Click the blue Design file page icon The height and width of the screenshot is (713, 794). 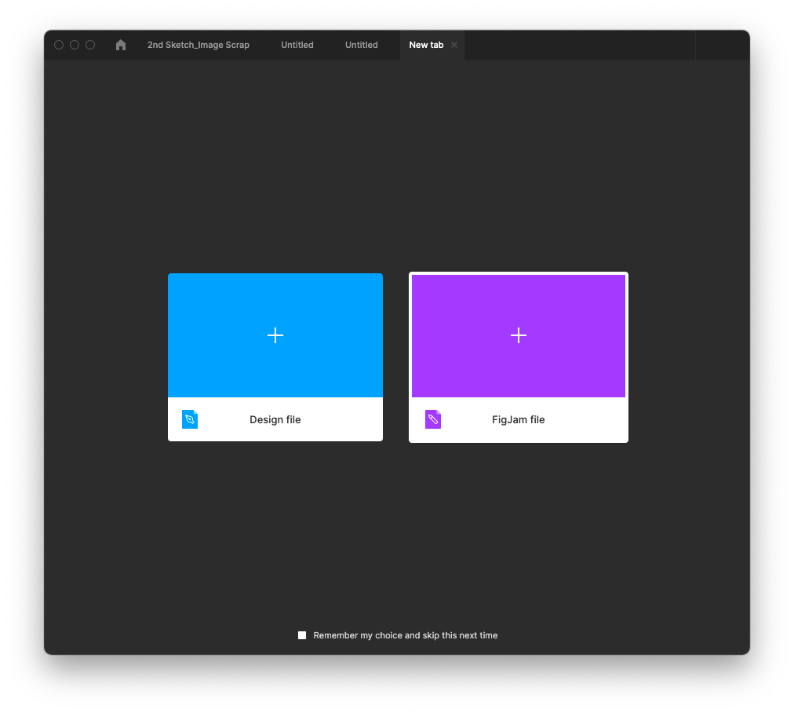190,419
